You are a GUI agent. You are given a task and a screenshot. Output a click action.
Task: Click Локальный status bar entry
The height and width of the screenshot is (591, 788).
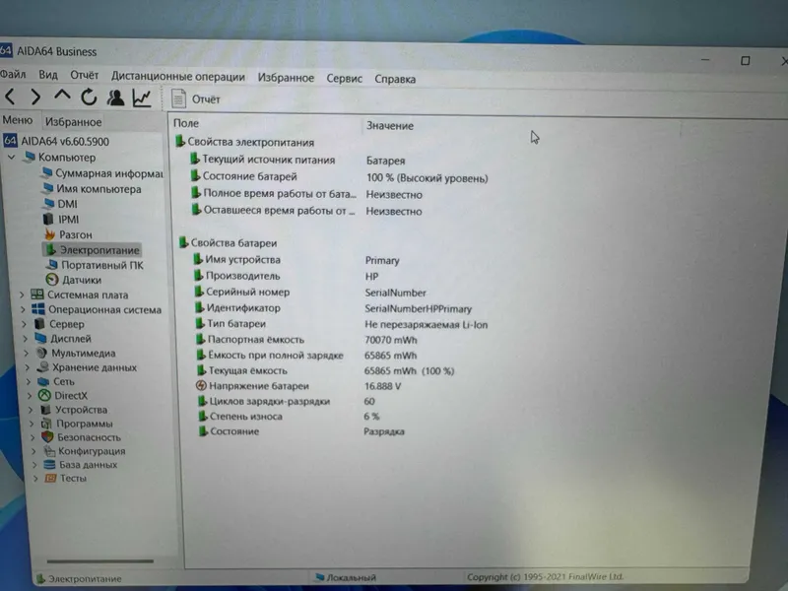(x=346, y=577)
